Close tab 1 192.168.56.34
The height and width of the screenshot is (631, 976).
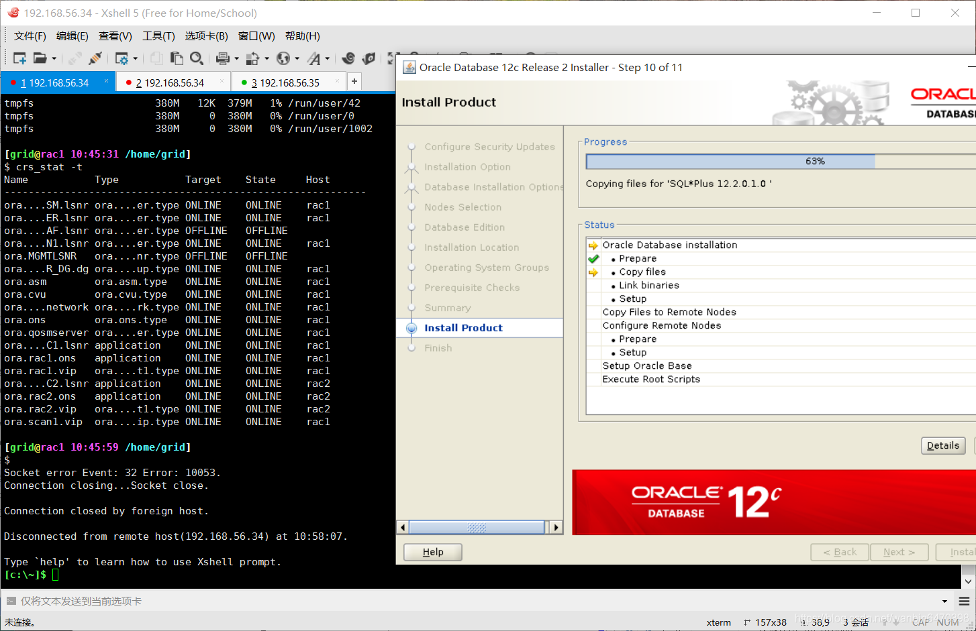(106, 81)
